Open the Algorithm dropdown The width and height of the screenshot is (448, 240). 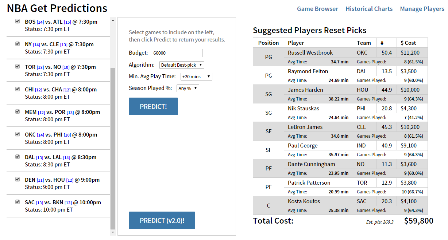(182, 65)
